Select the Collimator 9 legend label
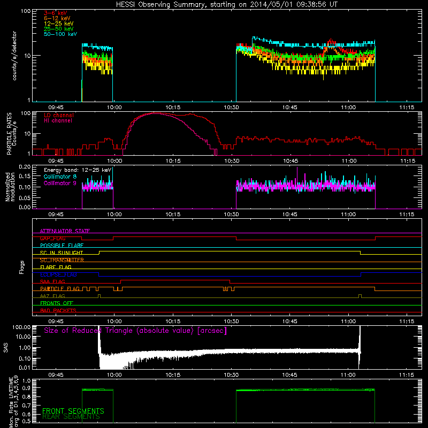The height and width of the screenshot is (428, 428). tap(60, 183)
